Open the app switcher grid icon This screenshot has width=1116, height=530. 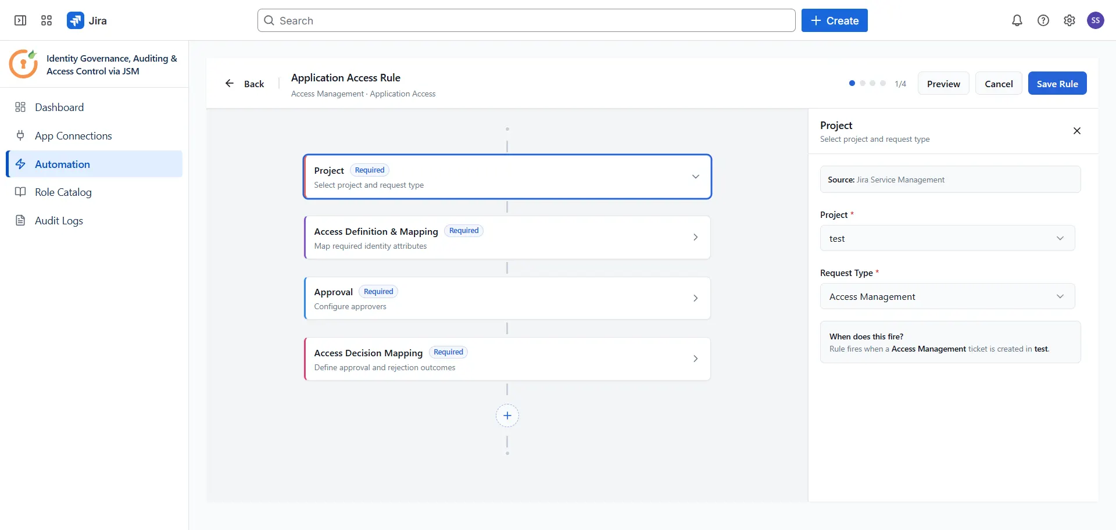click(46, 20)
